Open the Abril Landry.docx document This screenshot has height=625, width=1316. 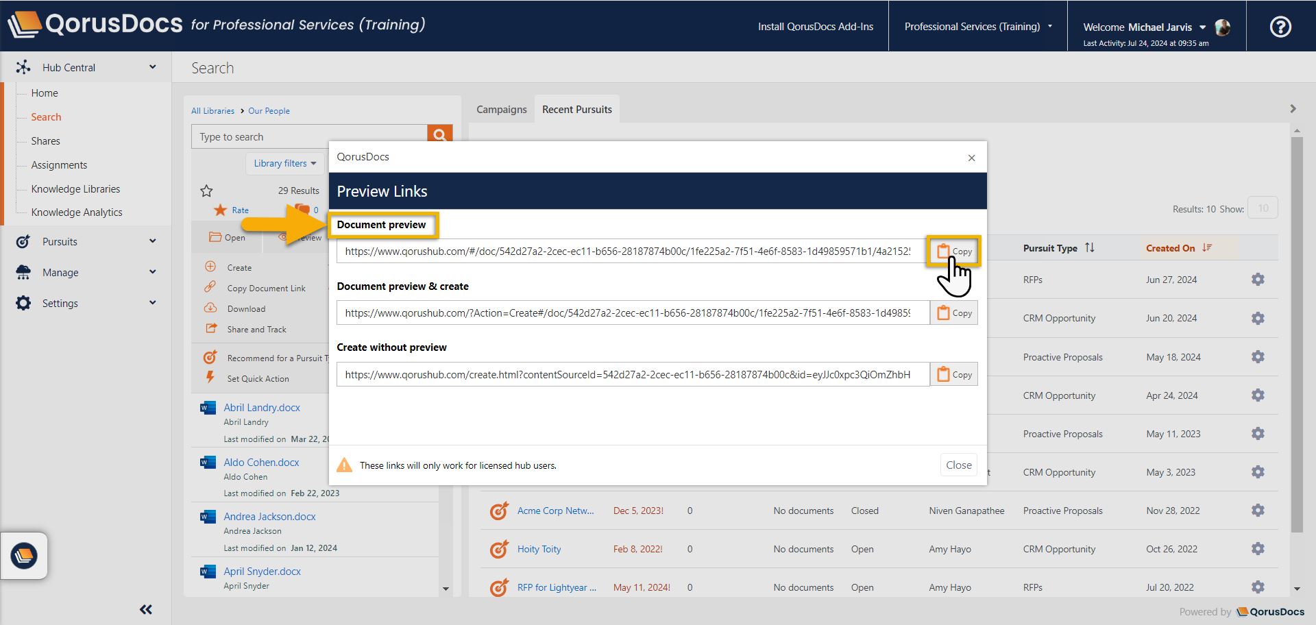(262, 408)
